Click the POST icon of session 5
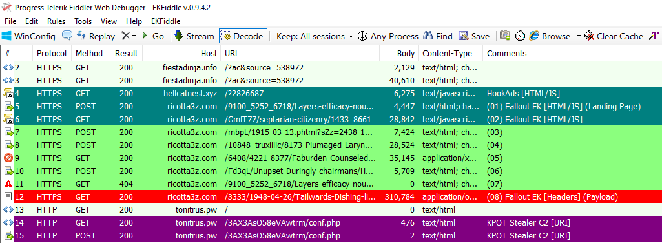The width and height of the screenshot is (662, 243). pos(8,107)
